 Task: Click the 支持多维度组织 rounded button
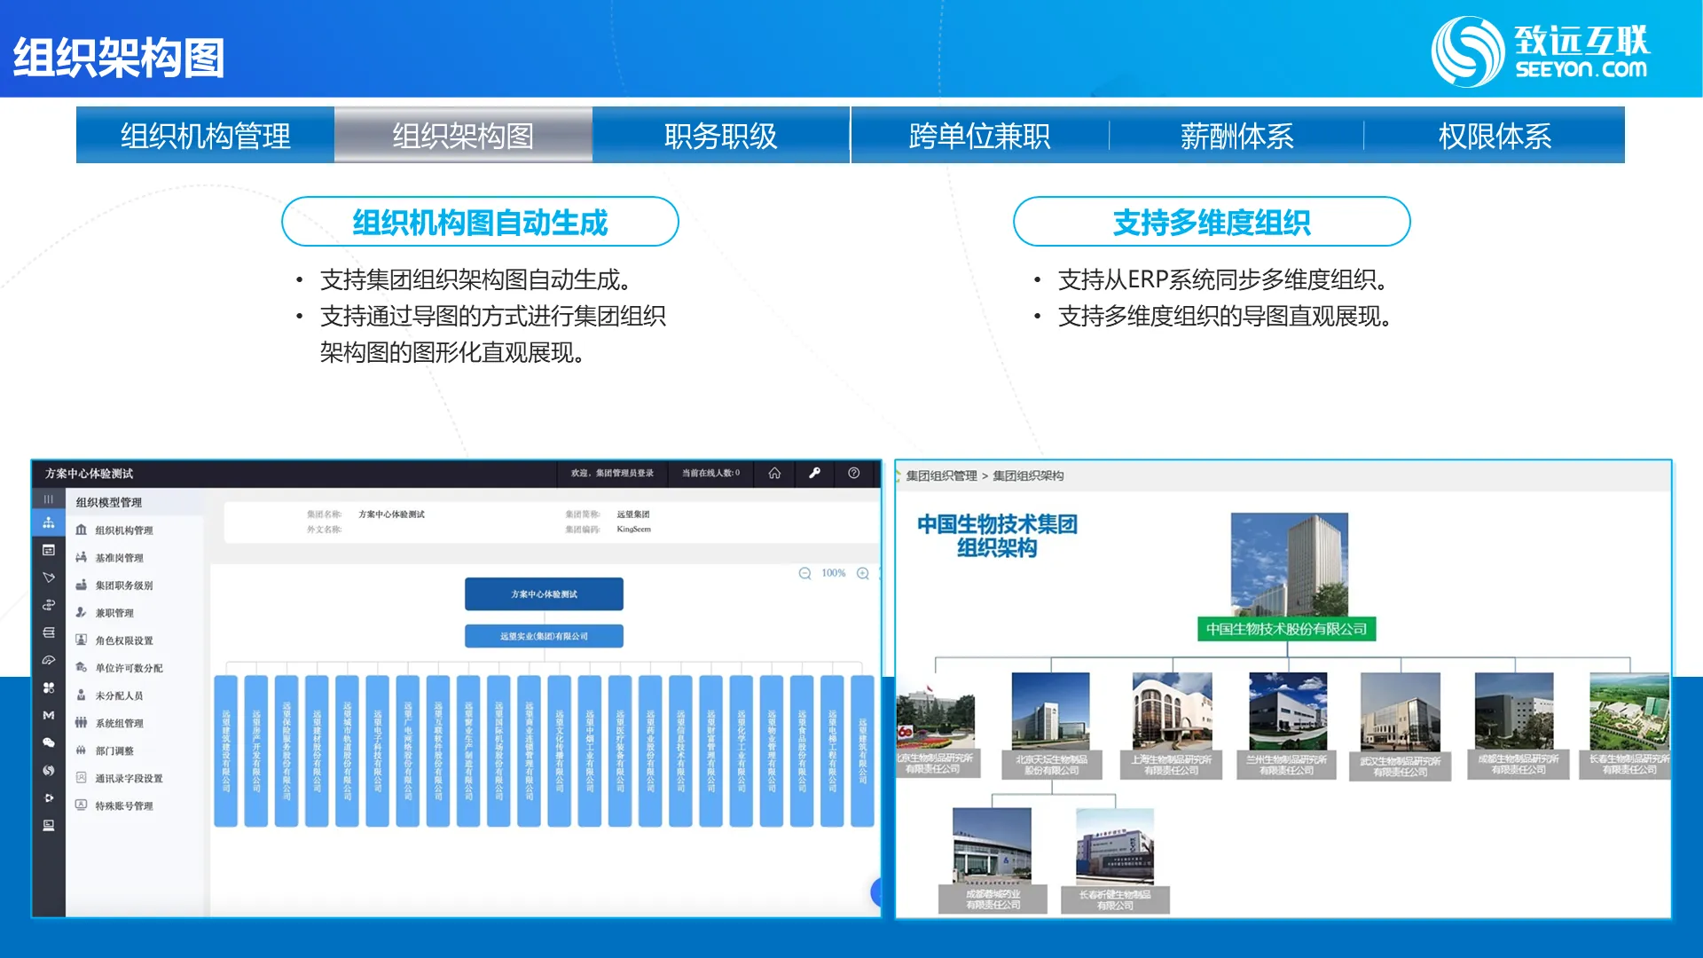(x=1212, y=222)
